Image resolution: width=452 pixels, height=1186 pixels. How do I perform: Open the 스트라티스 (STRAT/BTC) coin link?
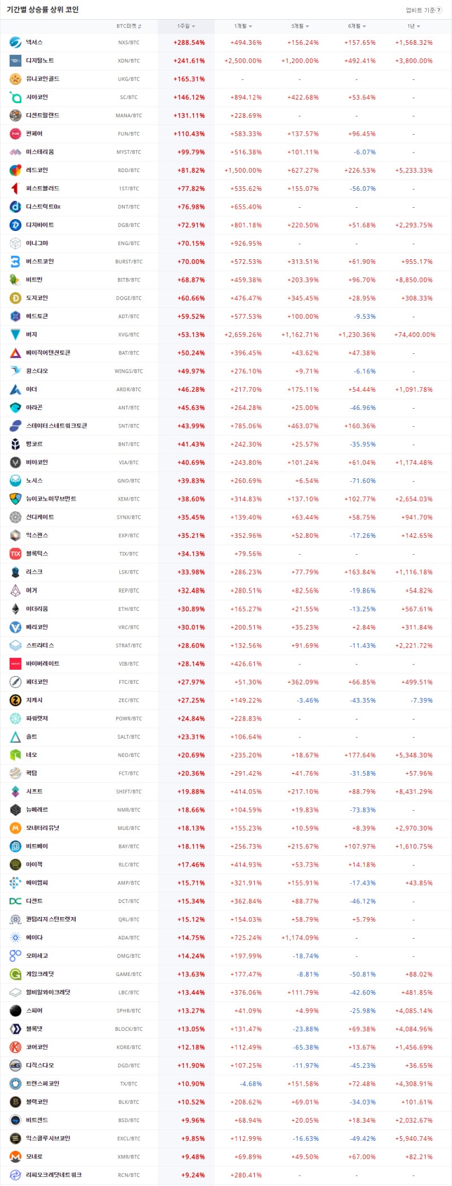click(40, 645)
